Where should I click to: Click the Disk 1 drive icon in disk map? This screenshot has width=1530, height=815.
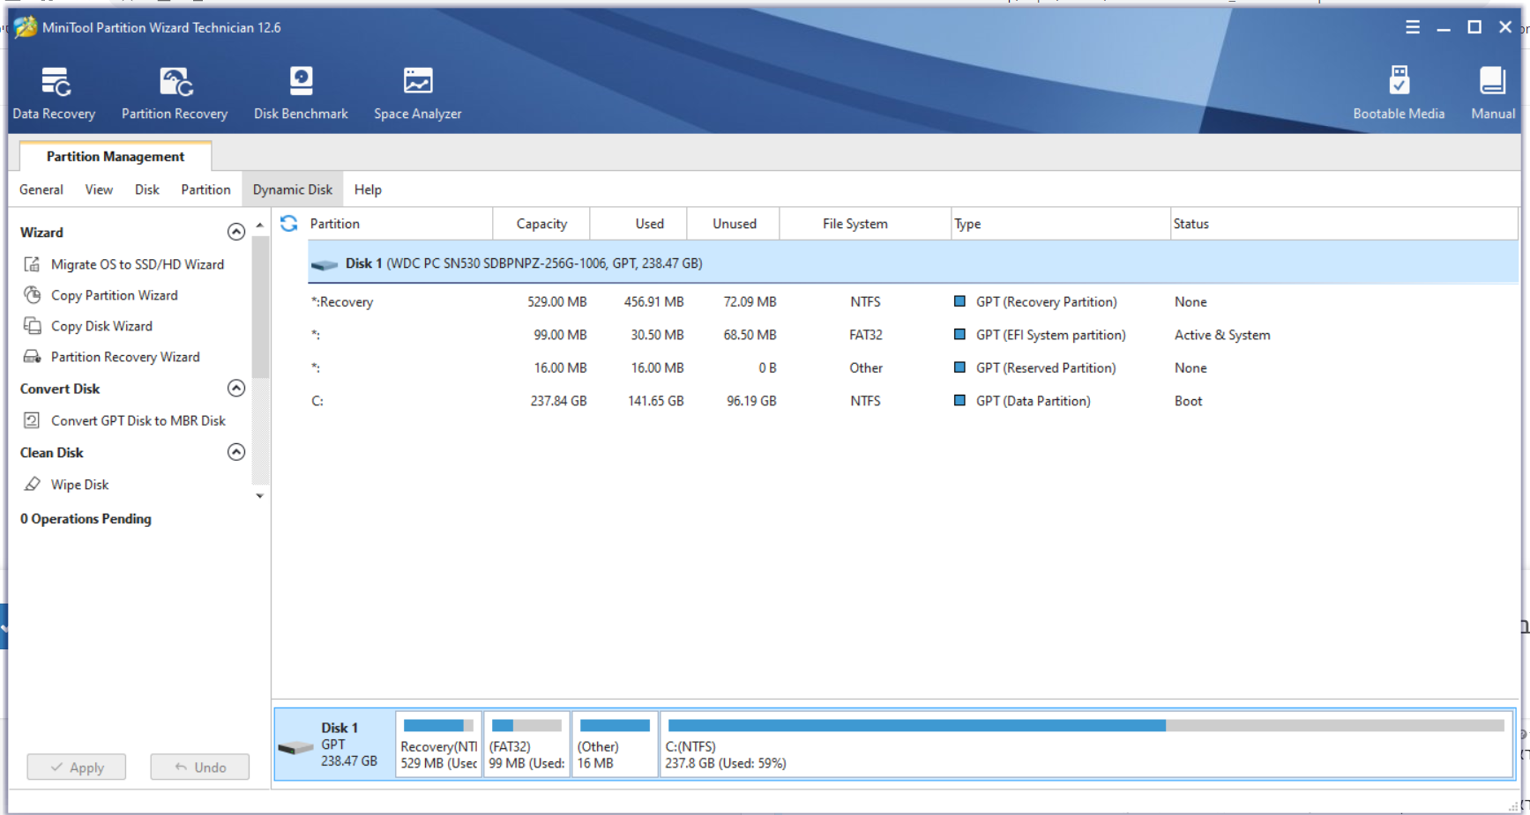[295, 747]
